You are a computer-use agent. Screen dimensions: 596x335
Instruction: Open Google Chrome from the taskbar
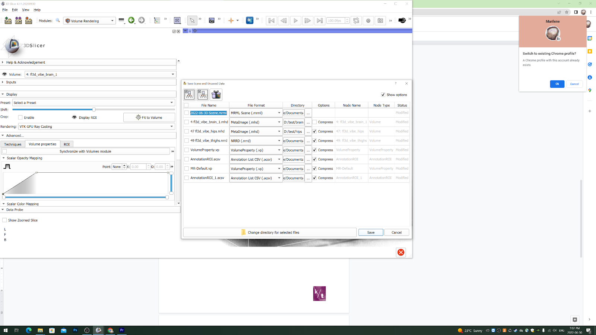[110, 330]
